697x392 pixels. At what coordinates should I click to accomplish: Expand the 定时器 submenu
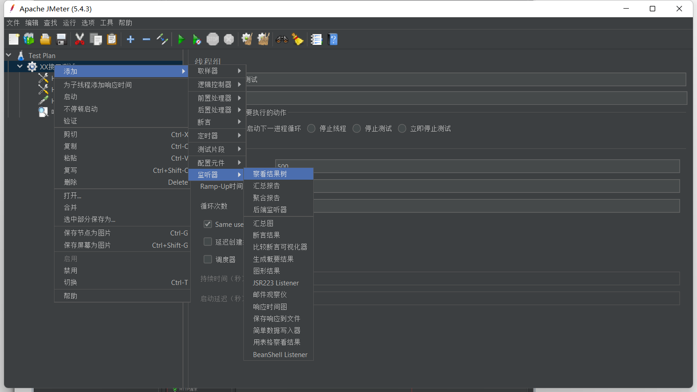coord(217,136)
